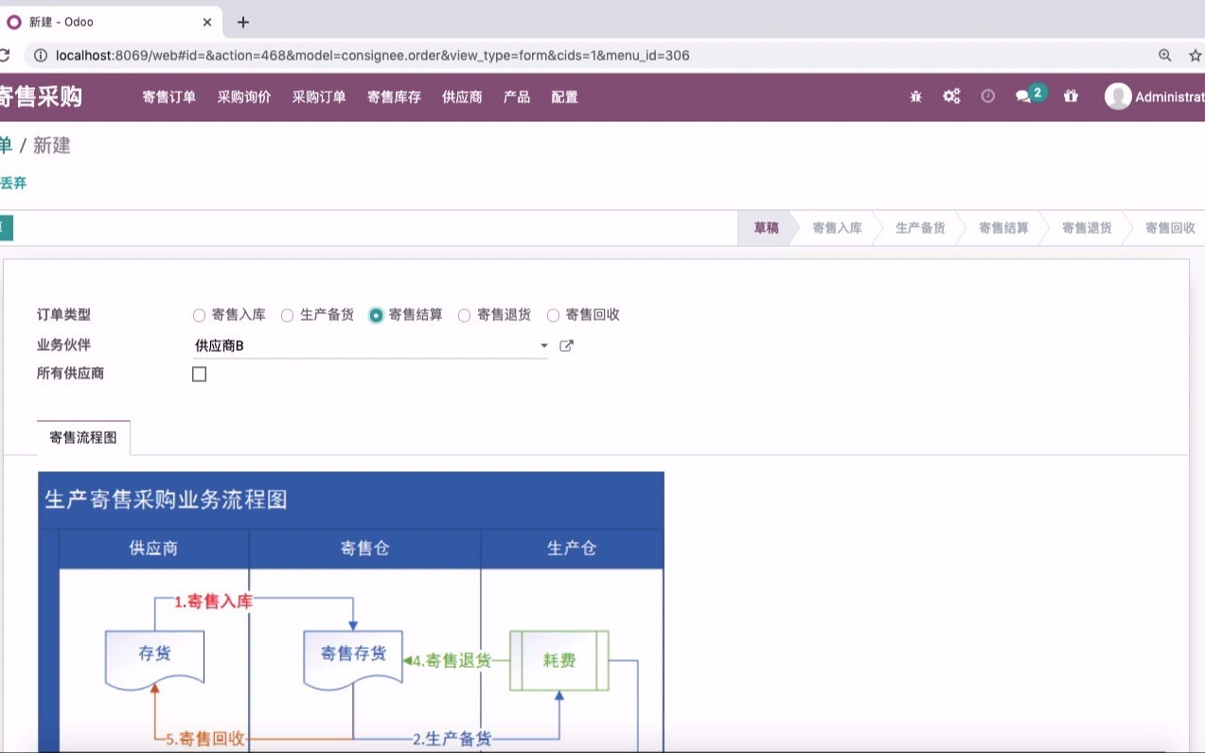Screen dimensions: 1205x753
Task: Click the gift/rewards icon in top bar
Action: (x=1070, y=96)
